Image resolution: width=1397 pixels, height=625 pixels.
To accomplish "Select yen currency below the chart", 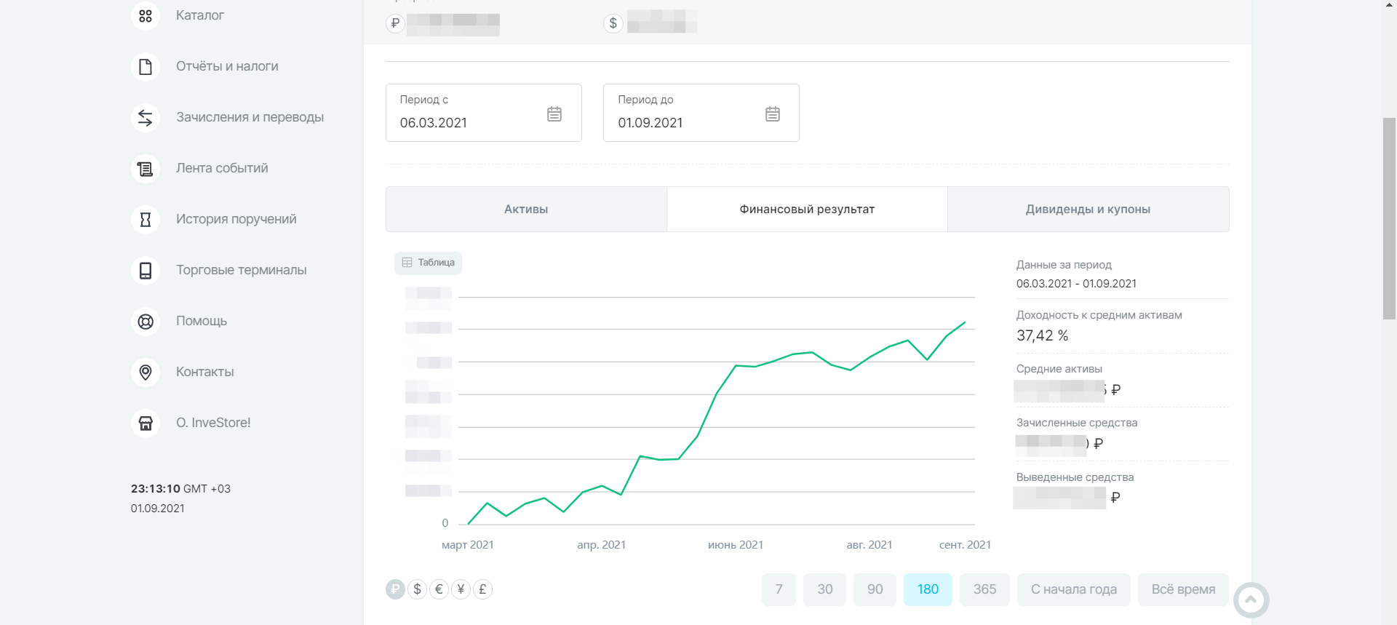I will point(461,589).
